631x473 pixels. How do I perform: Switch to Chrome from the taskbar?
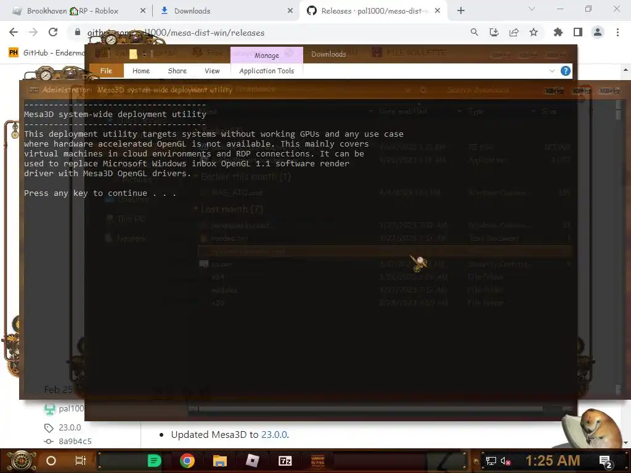pyautogui.click(x=187, y=461)
